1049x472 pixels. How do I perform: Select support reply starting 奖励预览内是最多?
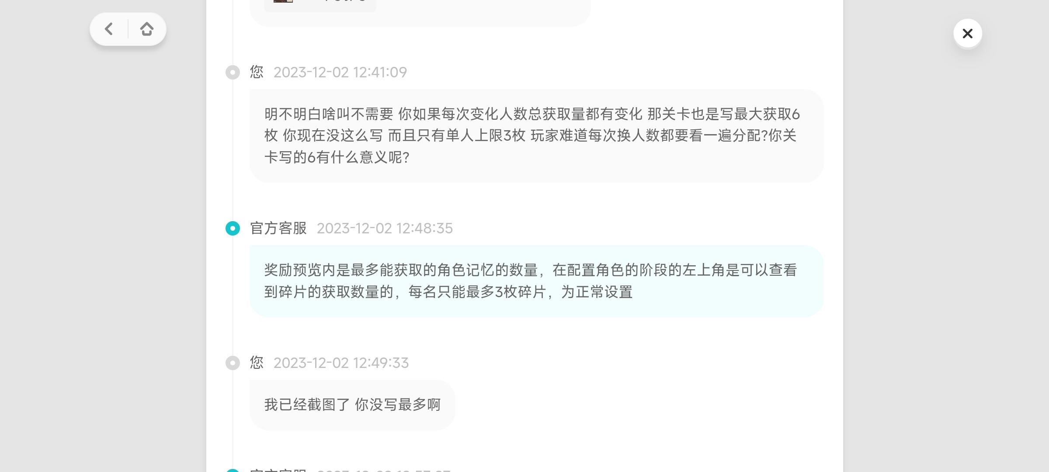click(x=536, y=281)
